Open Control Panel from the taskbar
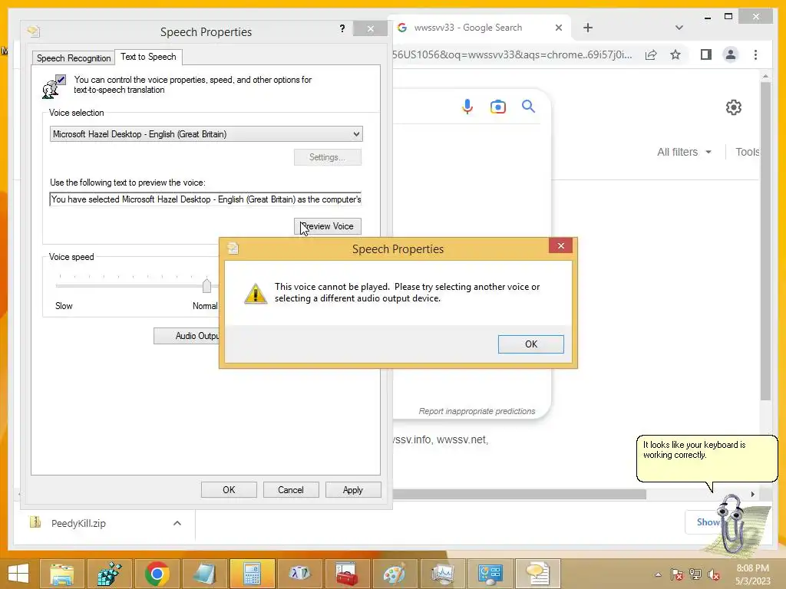 pos(490,574)
